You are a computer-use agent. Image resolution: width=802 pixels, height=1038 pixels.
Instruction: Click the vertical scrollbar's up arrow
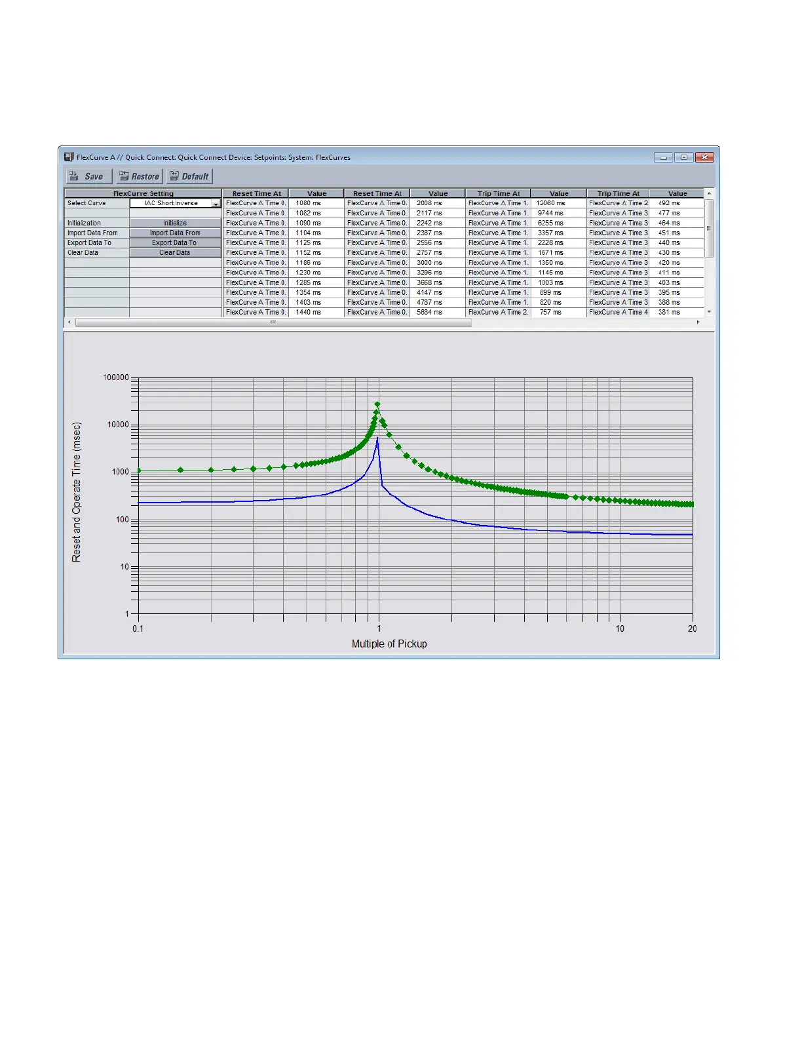click(709, 194)
